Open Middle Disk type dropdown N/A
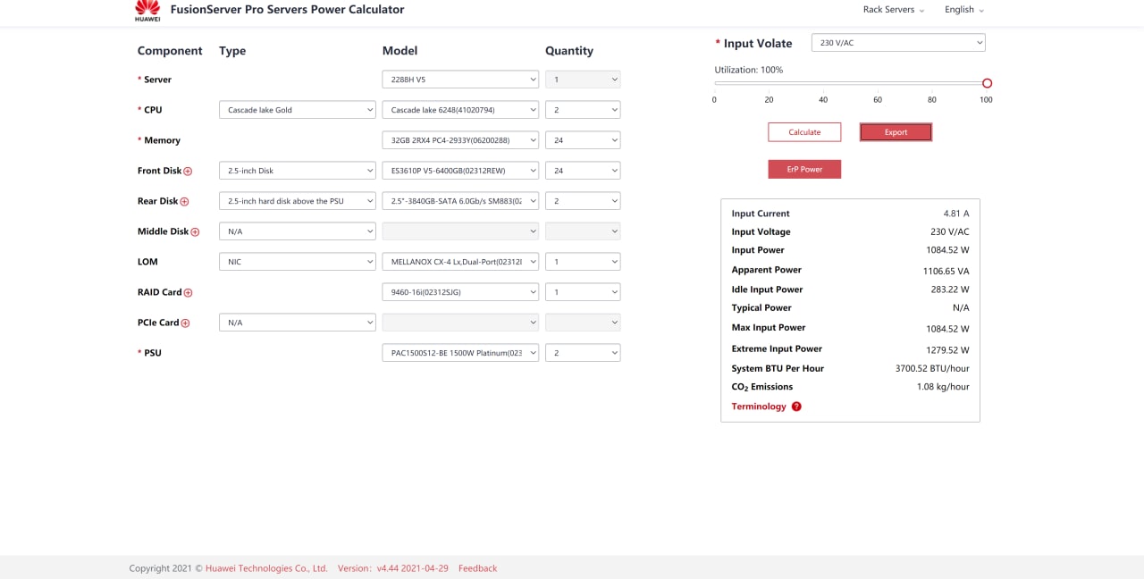Screen dimensions: 1144x579 coord(298,231)
